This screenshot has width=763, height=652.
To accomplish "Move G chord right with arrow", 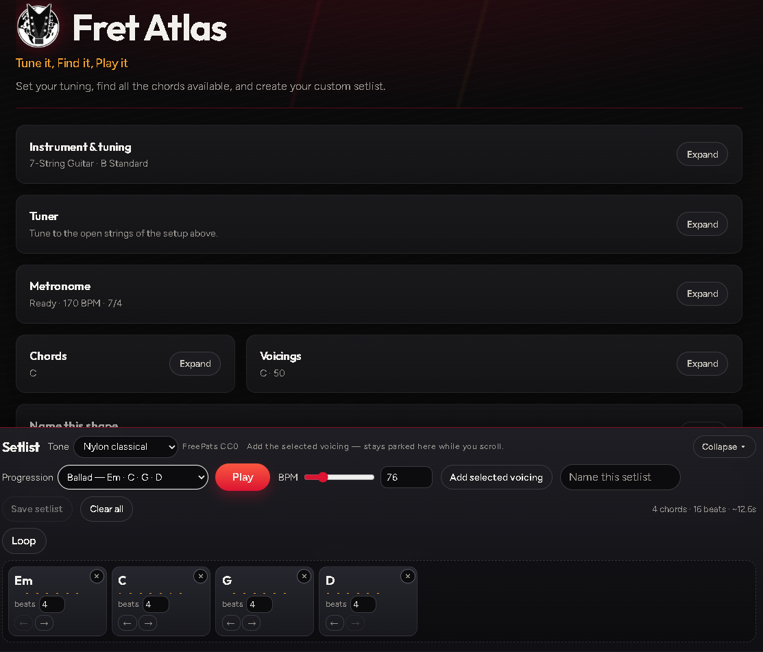I will tap(252, 623).
